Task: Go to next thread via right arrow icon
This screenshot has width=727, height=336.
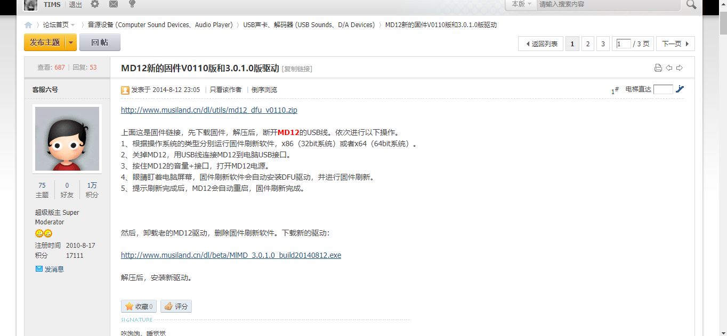Action: [680, 68]
